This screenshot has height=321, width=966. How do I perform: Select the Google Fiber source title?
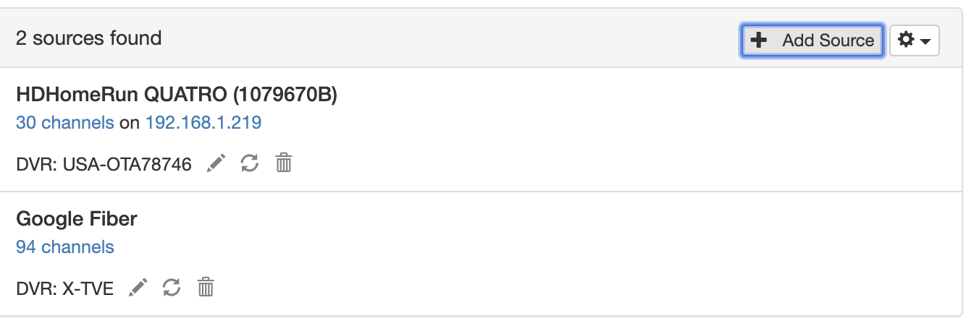(x=77, y=218)
